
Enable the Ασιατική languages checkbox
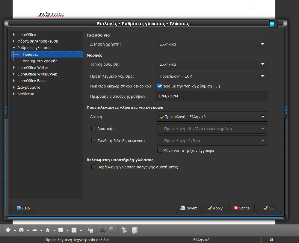(94, 129)
